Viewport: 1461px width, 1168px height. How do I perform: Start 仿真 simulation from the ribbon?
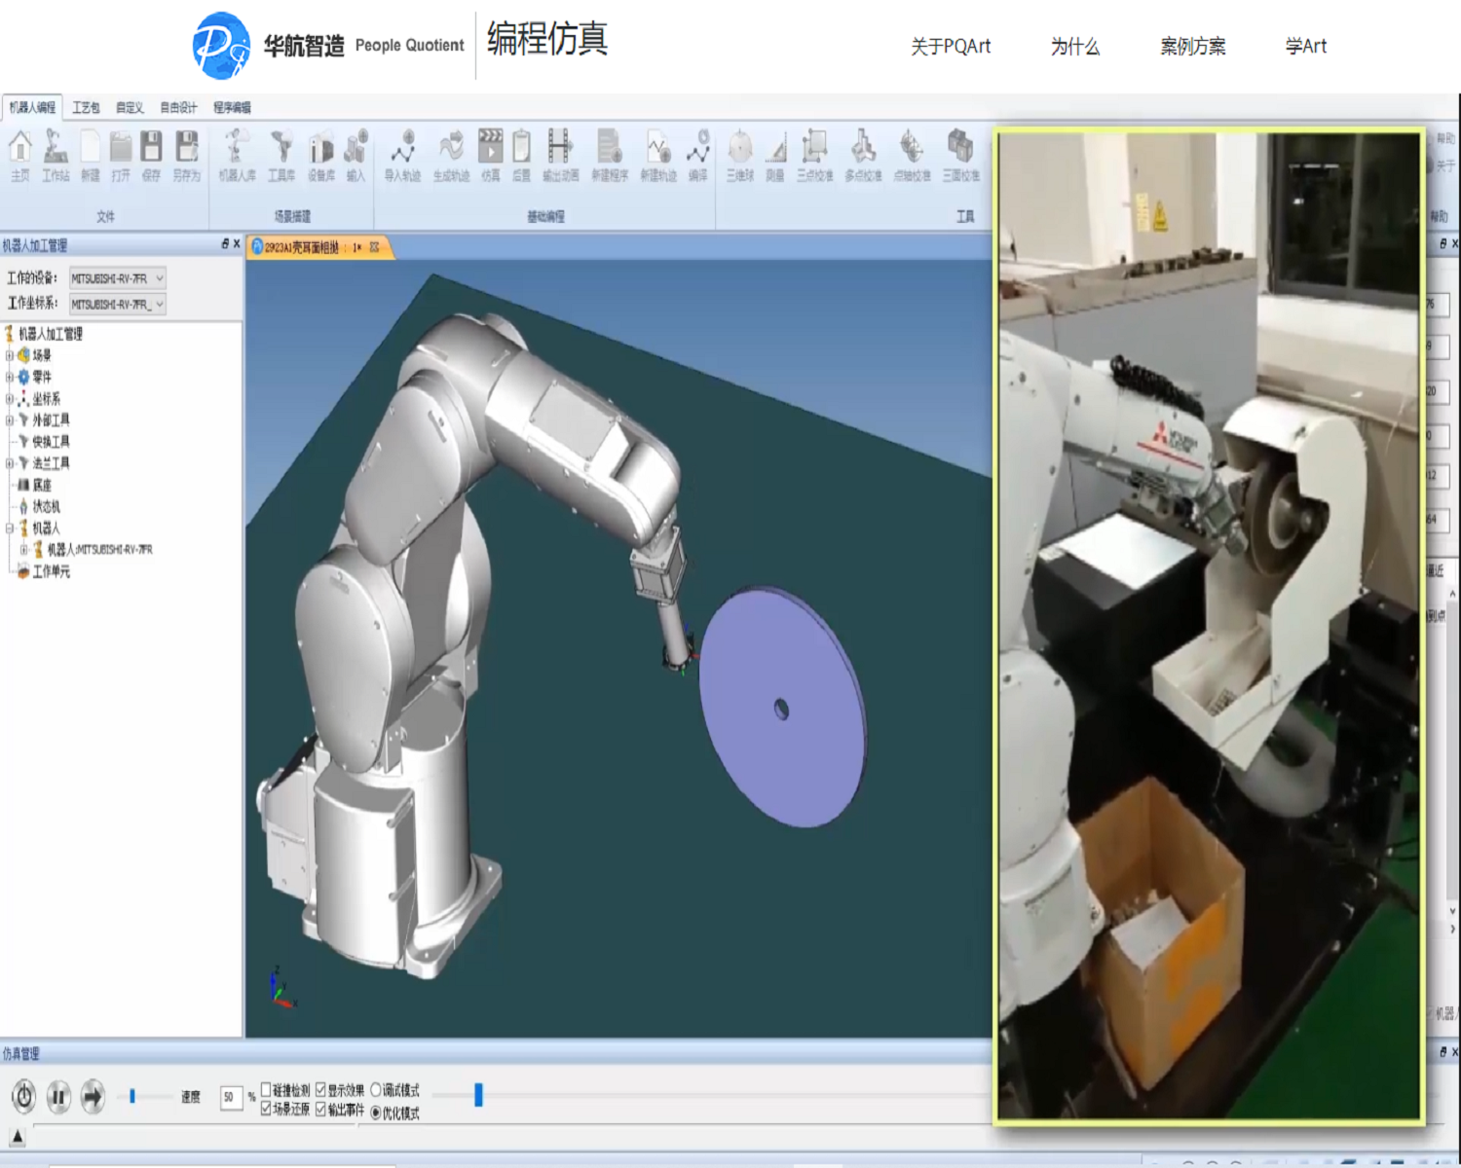coord(491,154)
